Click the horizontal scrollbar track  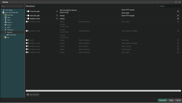pyautogui.click(x=103, y=91)
